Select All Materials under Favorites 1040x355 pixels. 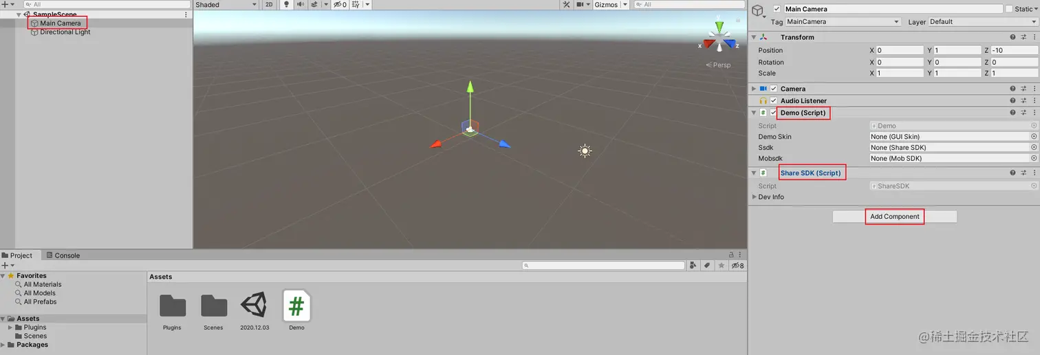pos(43,284)
